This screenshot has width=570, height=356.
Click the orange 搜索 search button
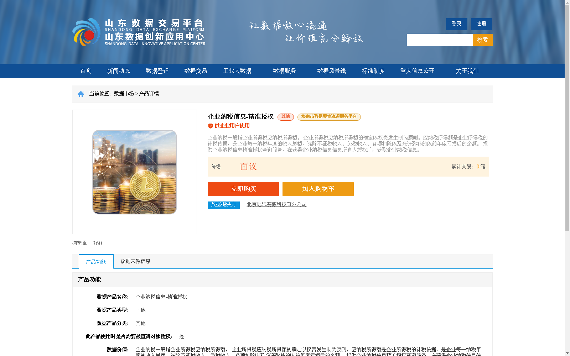pos(482,40)
